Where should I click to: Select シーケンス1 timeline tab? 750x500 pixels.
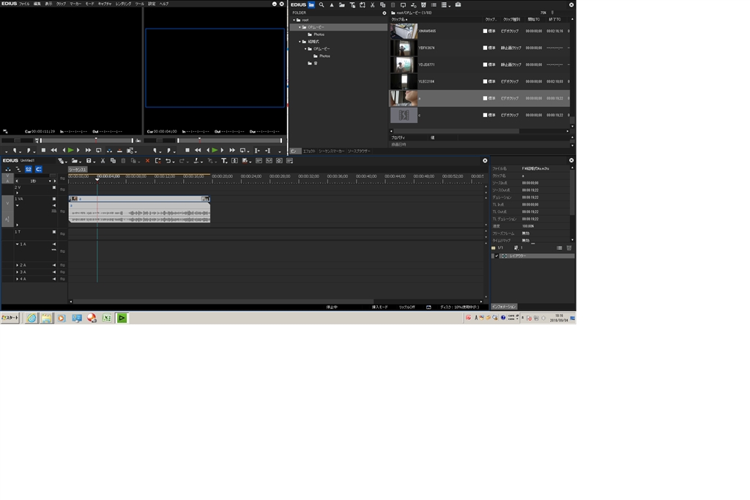[78, 170]
